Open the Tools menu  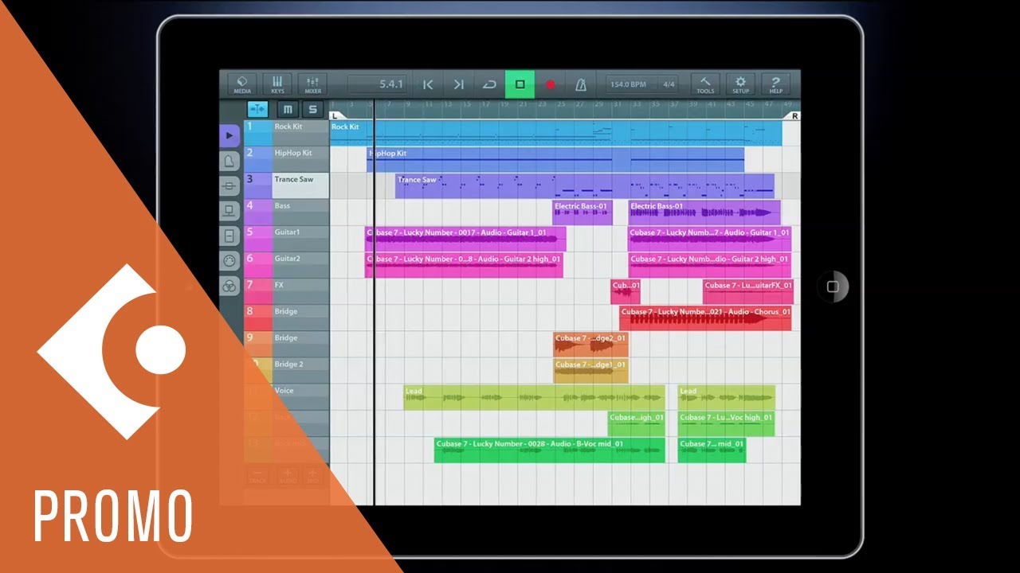coord(705,84)
